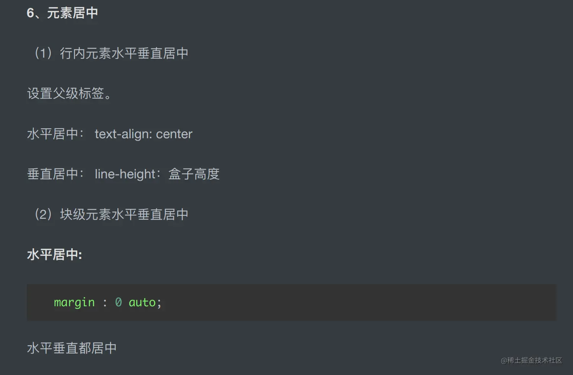The width and height of the screenshot is (573, 375).
Task: Click the "垂直居中:" label
Action: pos(55,174)
